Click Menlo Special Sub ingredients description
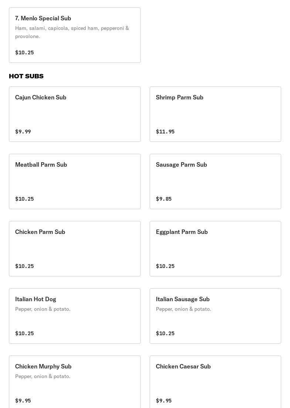Image resolution: width=290 pixels, height=408 pixels. coord(72,32)
